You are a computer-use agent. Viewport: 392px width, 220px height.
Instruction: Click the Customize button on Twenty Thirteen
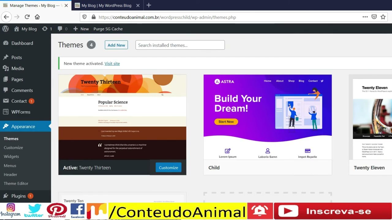coord(168,167)
